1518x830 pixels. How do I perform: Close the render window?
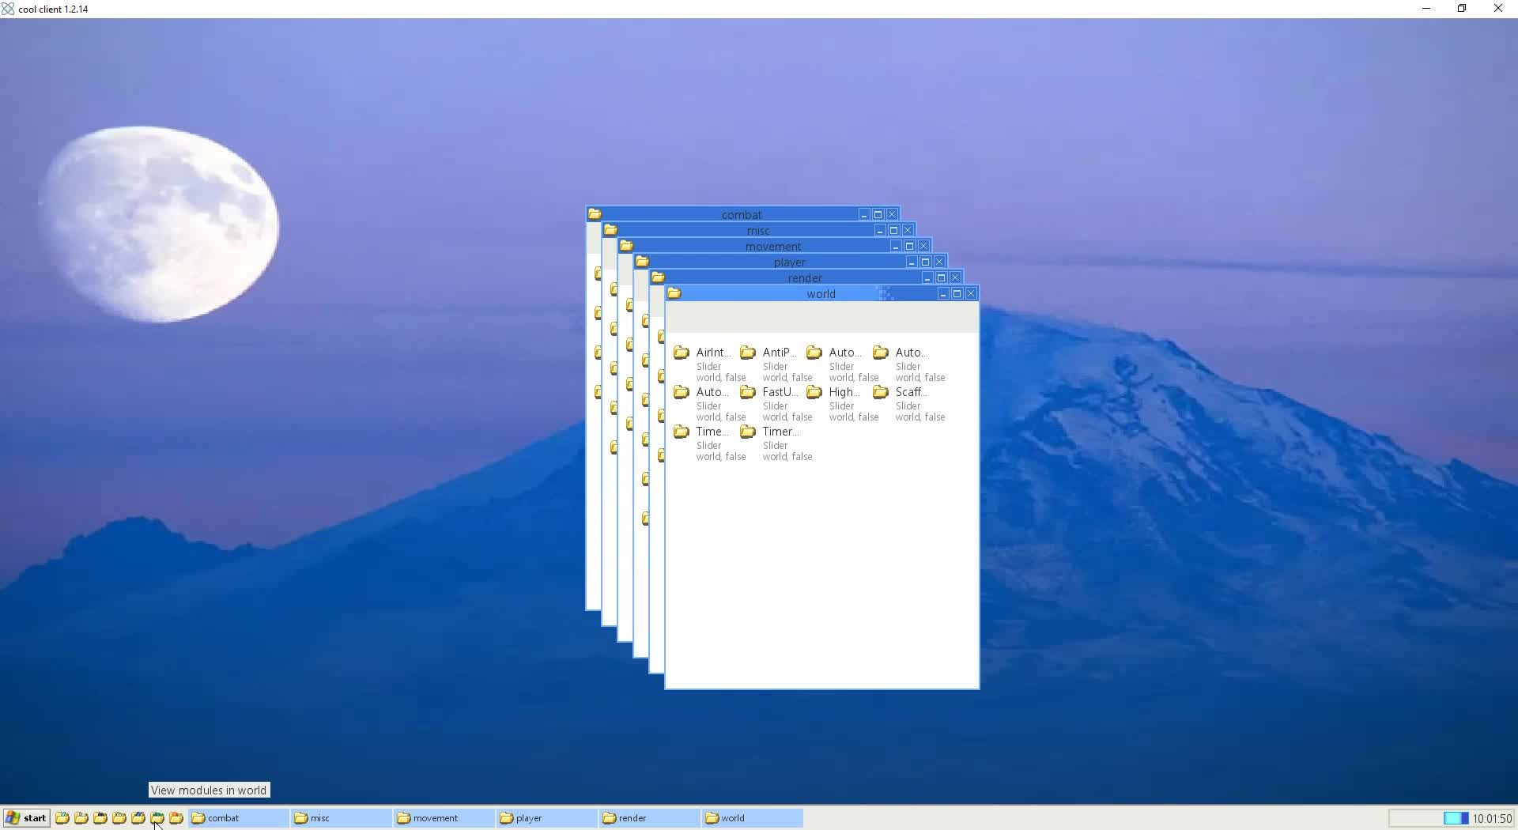click(955, 278)
